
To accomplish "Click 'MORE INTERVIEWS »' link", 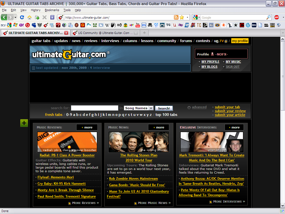I will 229,201.
